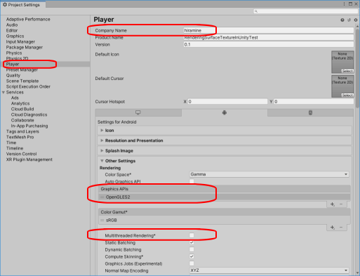
Task: Open Cloud Build under Services
Action: point(22,109)
